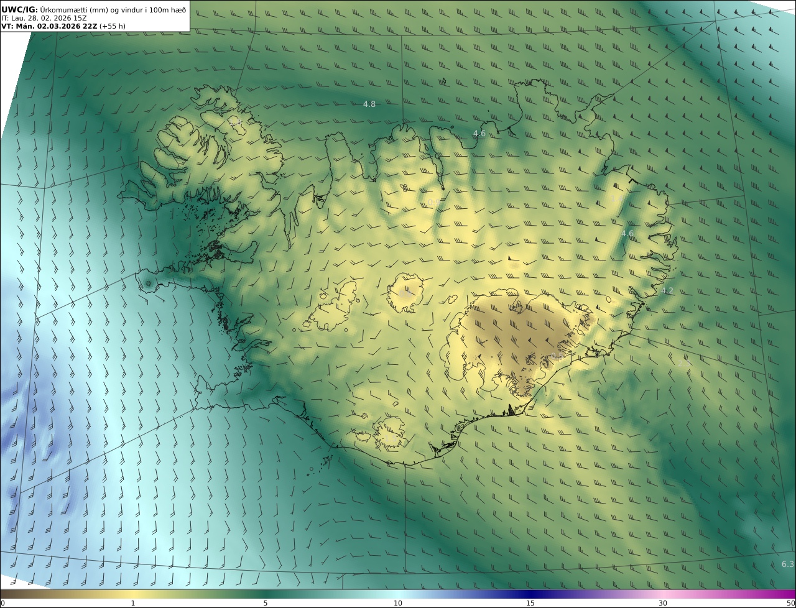796x608 pixels.
Task: Click the 6.3 value label on the map
Action: 787,564
